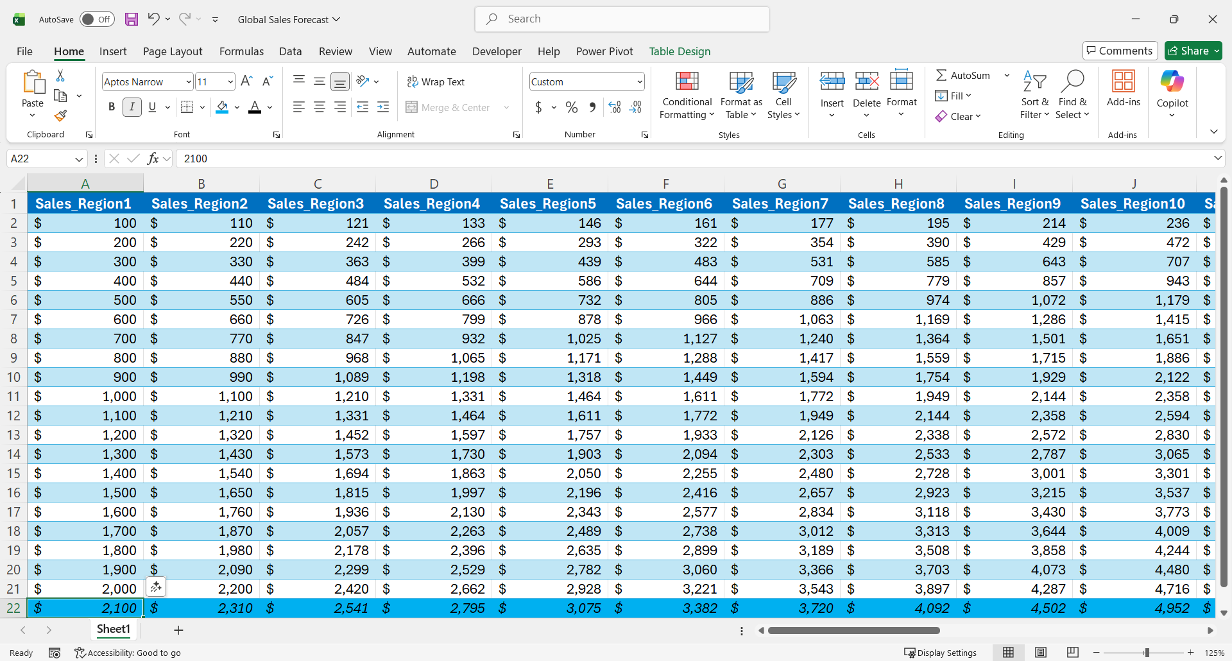Click the Save icon in title bar
Image resolution: width=1232 pixels, height=661 pixels.
pos(132,19)
